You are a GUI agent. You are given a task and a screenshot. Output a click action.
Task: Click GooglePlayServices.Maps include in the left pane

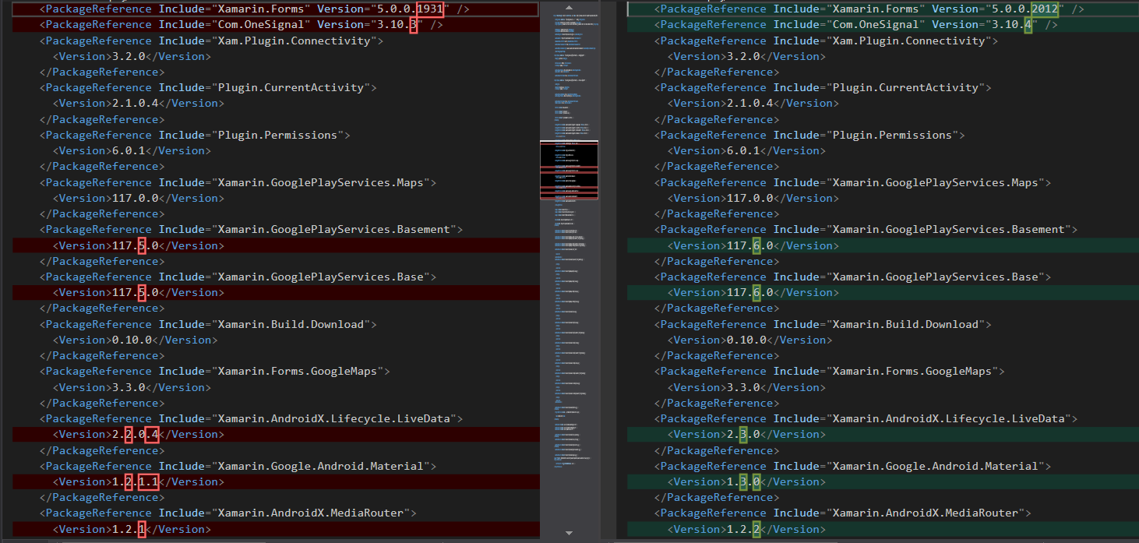click(238, 182)
